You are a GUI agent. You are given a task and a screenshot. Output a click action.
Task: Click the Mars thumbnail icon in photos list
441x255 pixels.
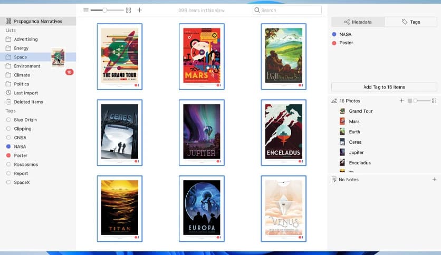tap(342, 122)
